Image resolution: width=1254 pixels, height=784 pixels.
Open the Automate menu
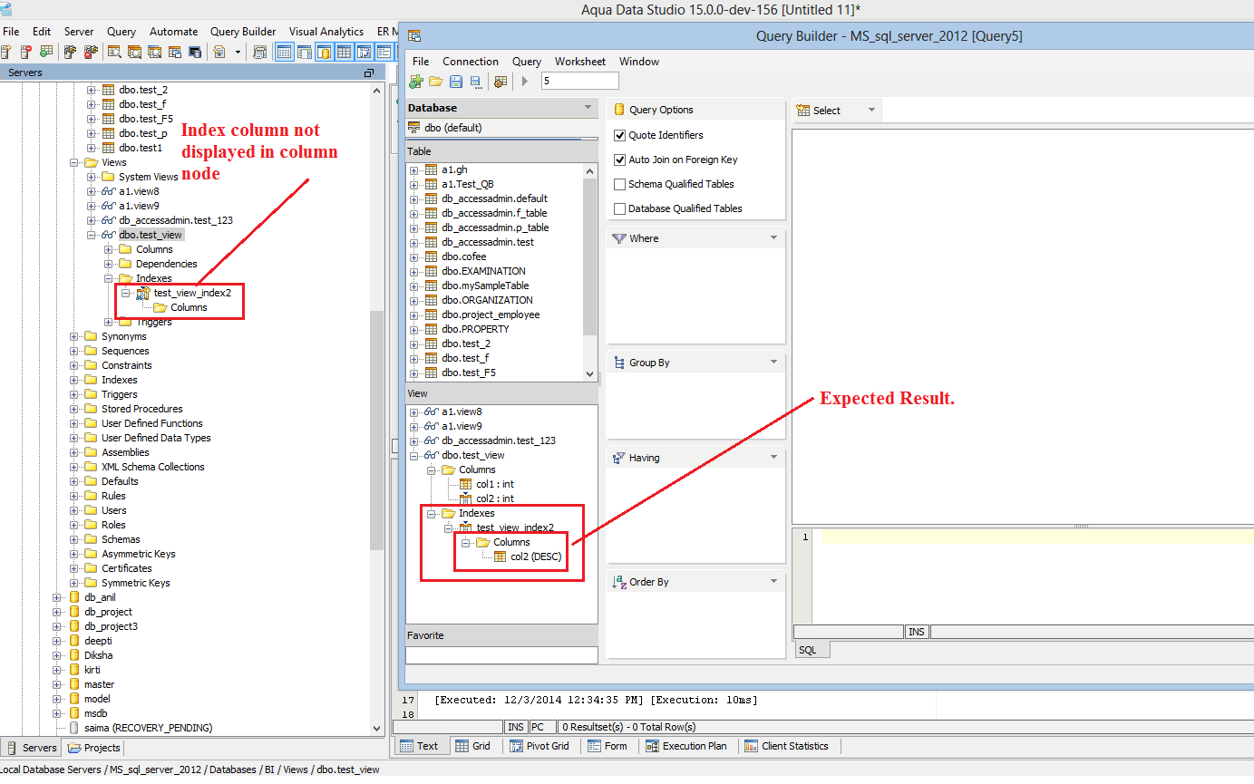pos(173,32)
